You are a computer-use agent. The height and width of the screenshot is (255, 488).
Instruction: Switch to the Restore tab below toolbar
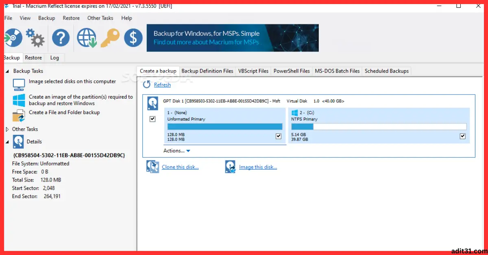point(33,58)
